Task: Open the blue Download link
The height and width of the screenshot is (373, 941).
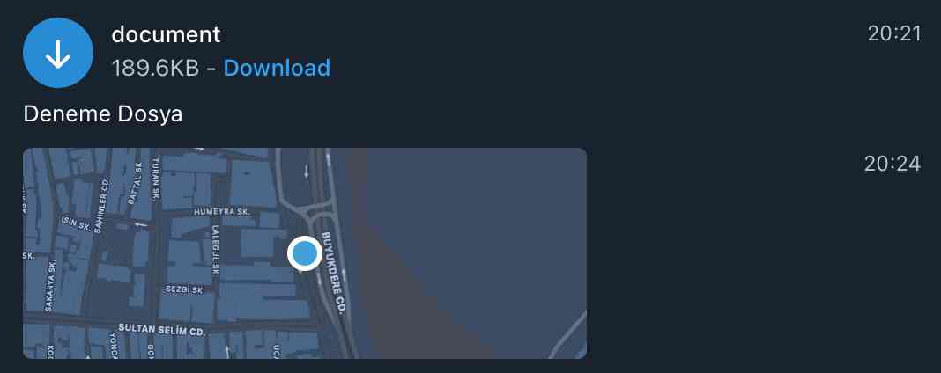Action: click(x=277, y=69)
